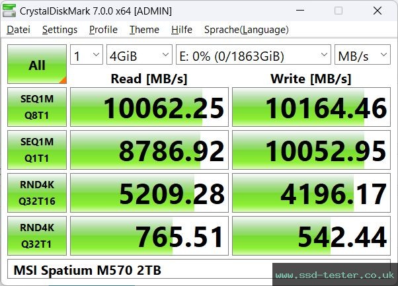Image resolution: width=398 pixels, height=286 pixels.
Task: Minimize the CrystalDiskMark window
Action: (x=300, y=11)
